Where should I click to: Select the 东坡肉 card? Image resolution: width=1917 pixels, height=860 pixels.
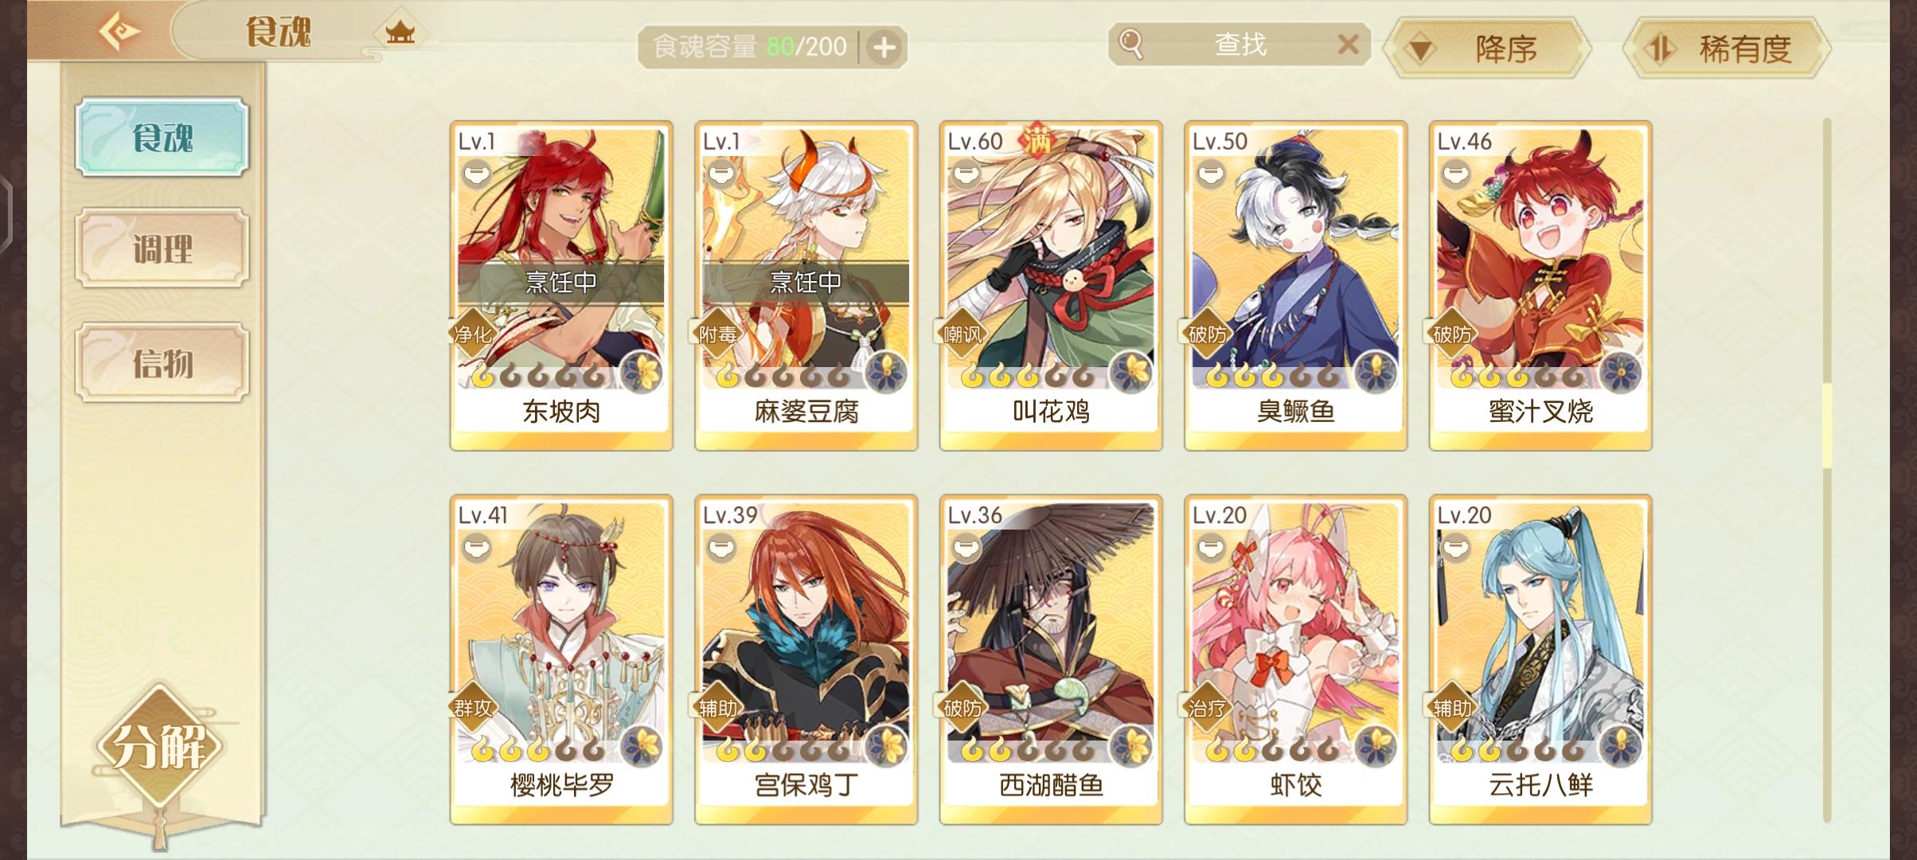(x=561, y=286)
